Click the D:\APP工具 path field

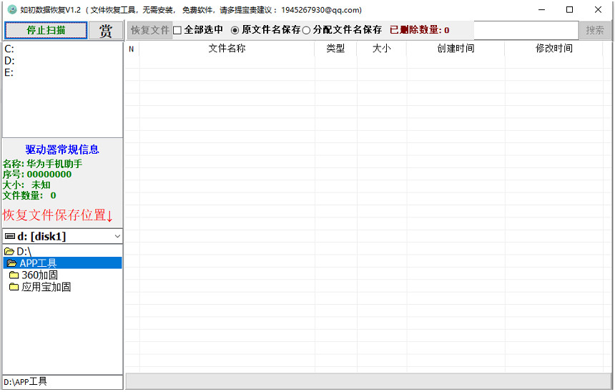[x=62, y=382]
